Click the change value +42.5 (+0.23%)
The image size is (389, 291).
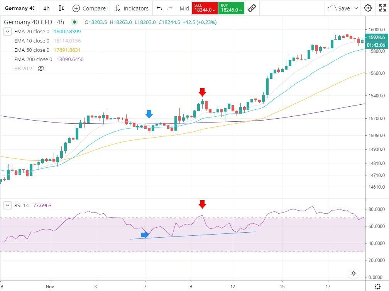pyautogui.click(x=200, y=22)
